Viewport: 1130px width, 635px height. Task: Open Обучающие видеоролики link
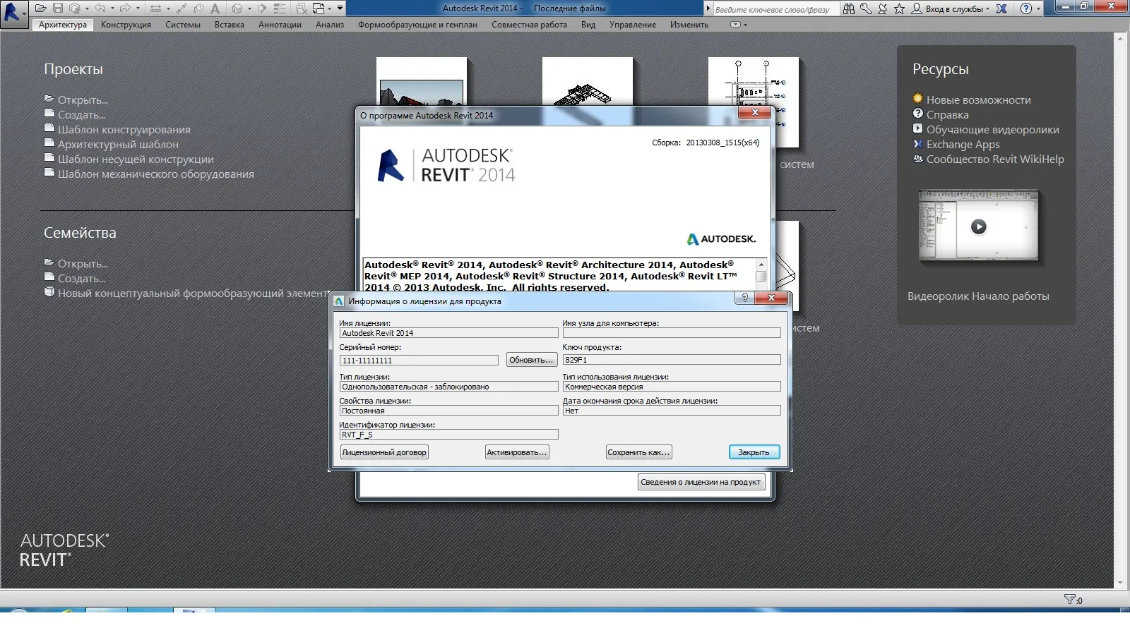tap(992, 129)
